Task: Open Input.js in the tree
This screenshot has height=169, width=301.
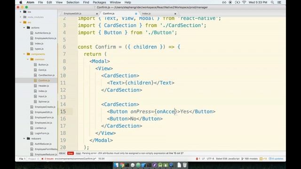Action: tap(42, 96)
